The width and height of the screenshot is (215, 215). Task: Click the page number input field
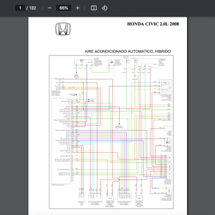click(20, 8)
